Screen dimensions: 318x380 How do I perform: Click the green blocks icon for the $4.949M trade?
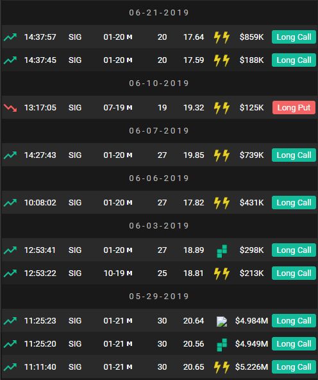tap(222, 344)
